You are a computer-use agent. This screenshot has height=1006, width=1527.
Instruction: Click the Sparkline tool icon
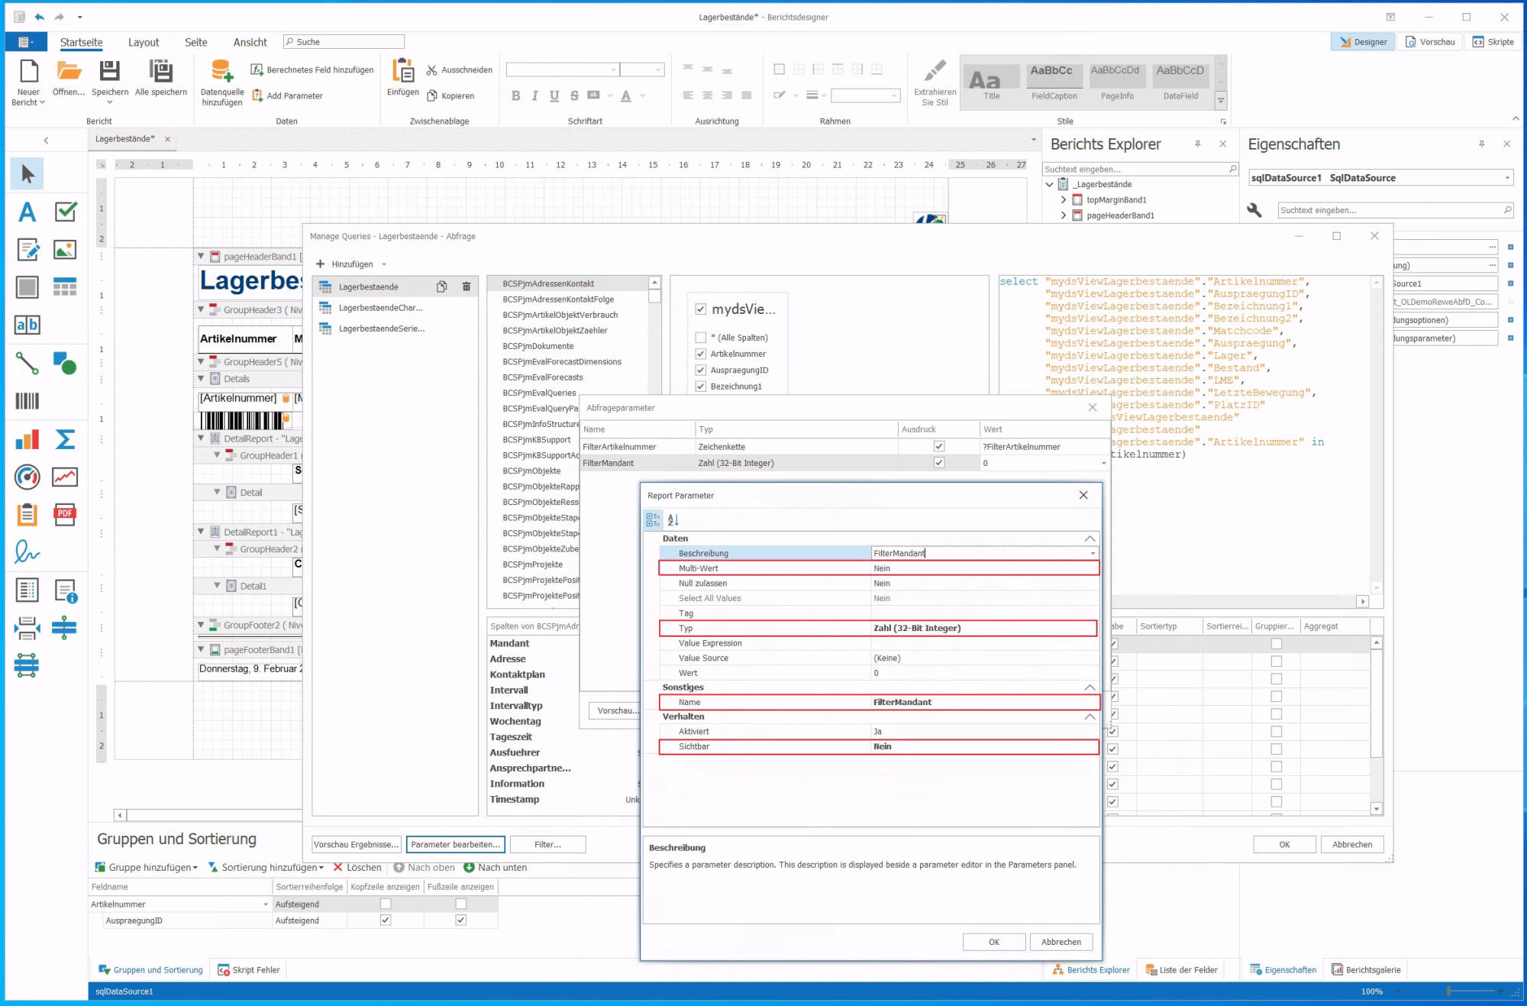click(x=65, y=477)
